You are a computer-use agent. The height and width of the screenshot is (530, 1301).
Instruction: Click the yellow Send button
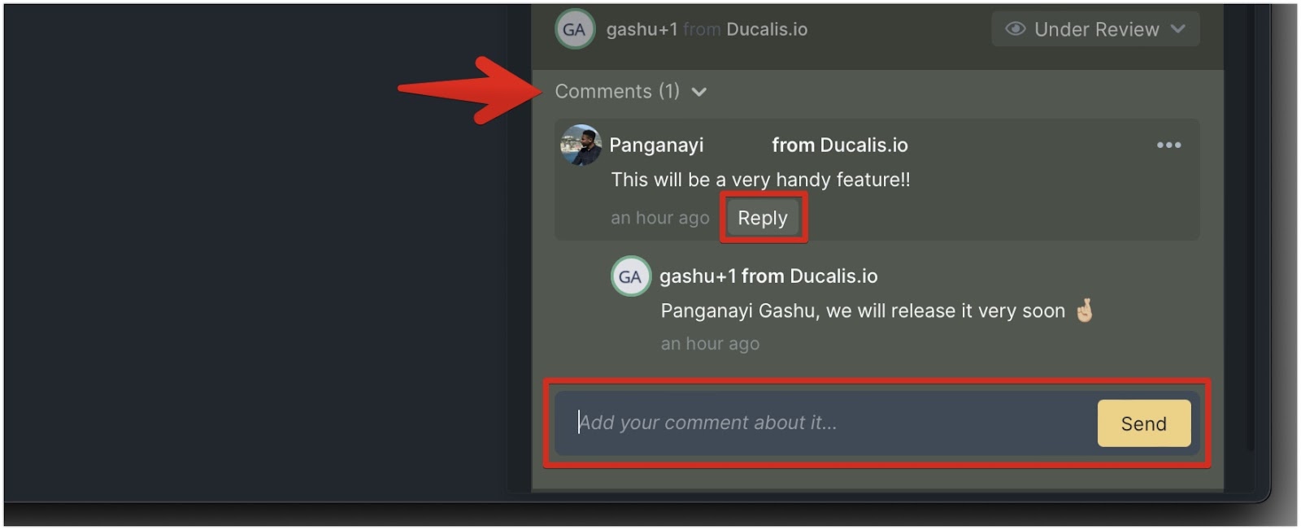1143,424
